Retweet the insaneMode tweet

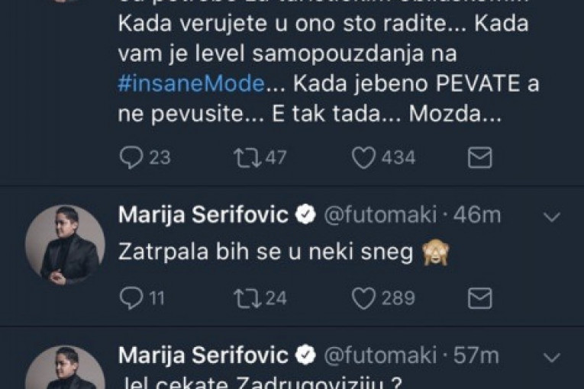pyautogui.click(x=246, y=158)
